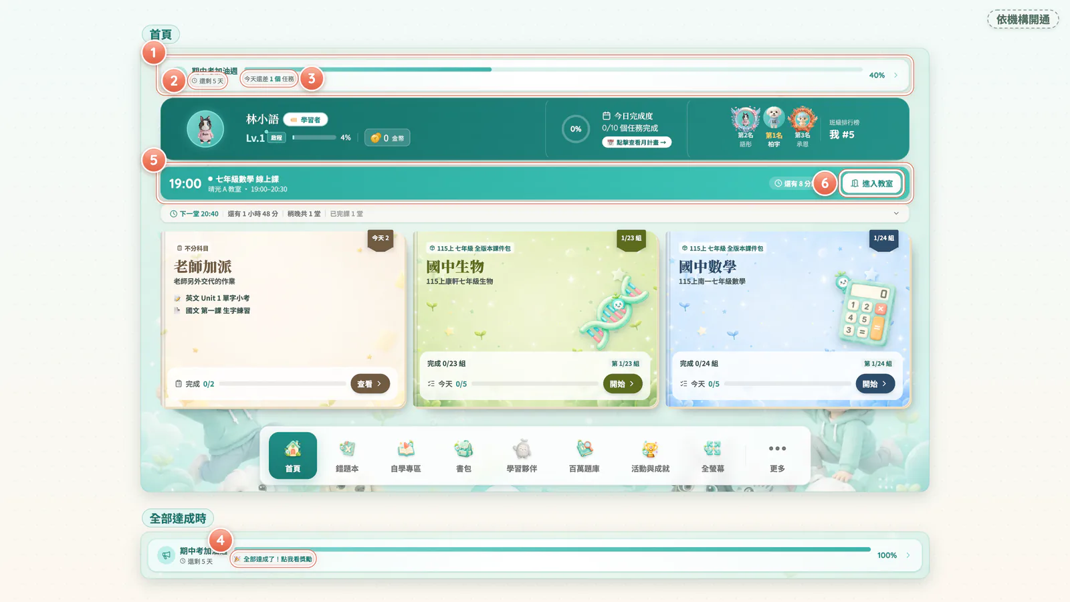The width and height of the screenshot is (1070, 602).
Task: Click the 40% 期中考加油週 progress bar
Action: click(553, 69)
